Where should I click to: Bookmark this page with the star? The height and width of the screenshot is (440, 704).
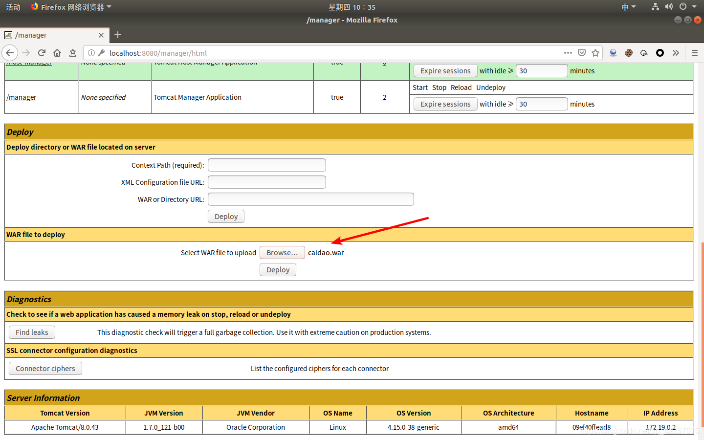point(595,53)
